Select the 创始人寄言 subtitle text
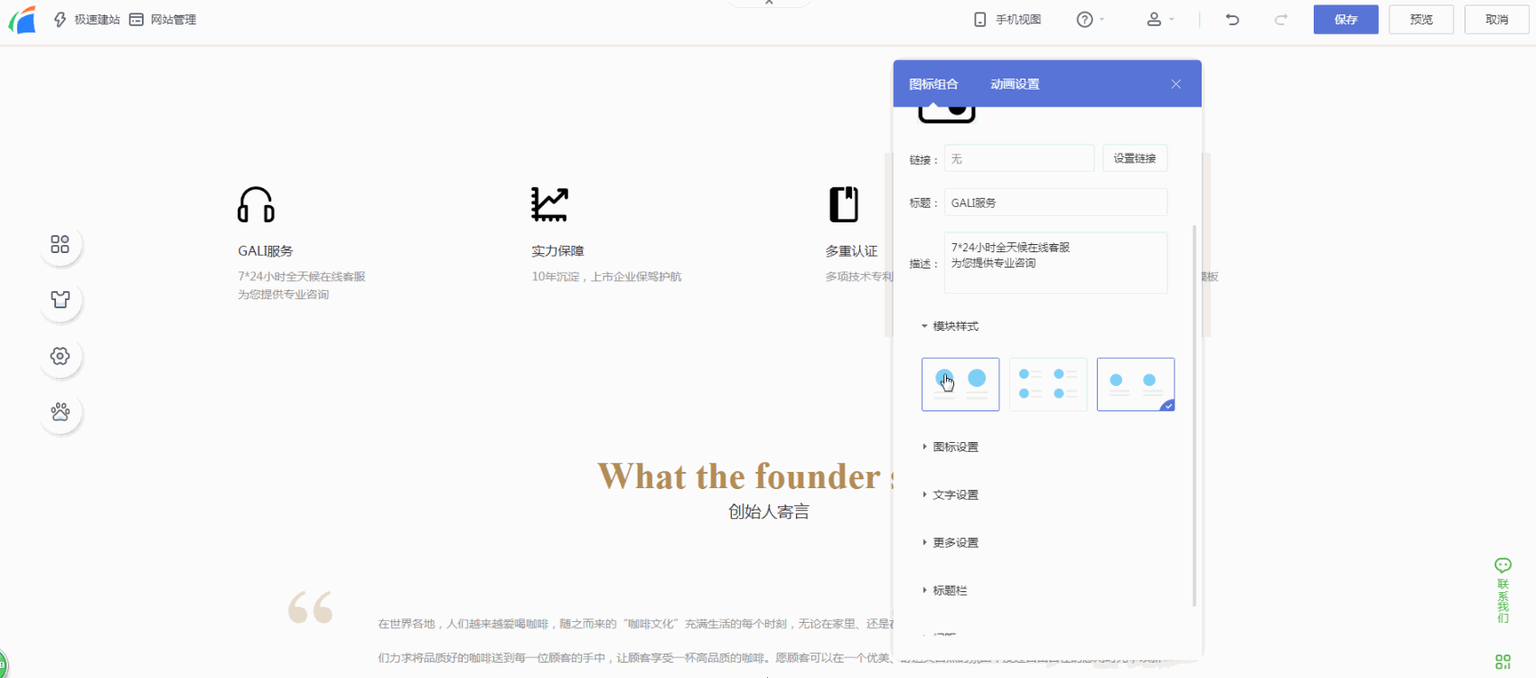 click(x=769, y=512)
